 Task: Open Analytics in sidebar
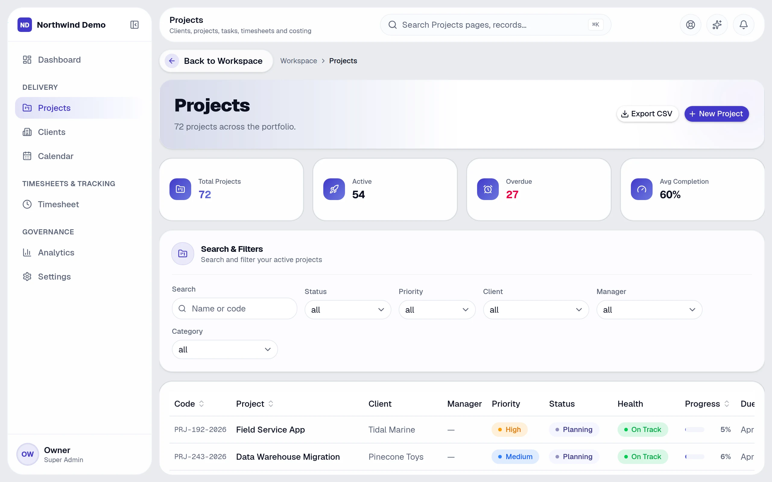coord(79,252)
